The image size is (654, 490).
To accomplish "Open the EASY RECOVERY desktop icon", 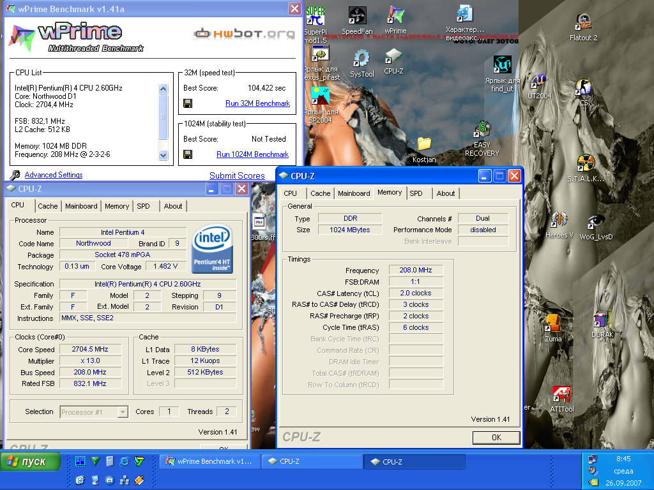I will pos(482,130).
